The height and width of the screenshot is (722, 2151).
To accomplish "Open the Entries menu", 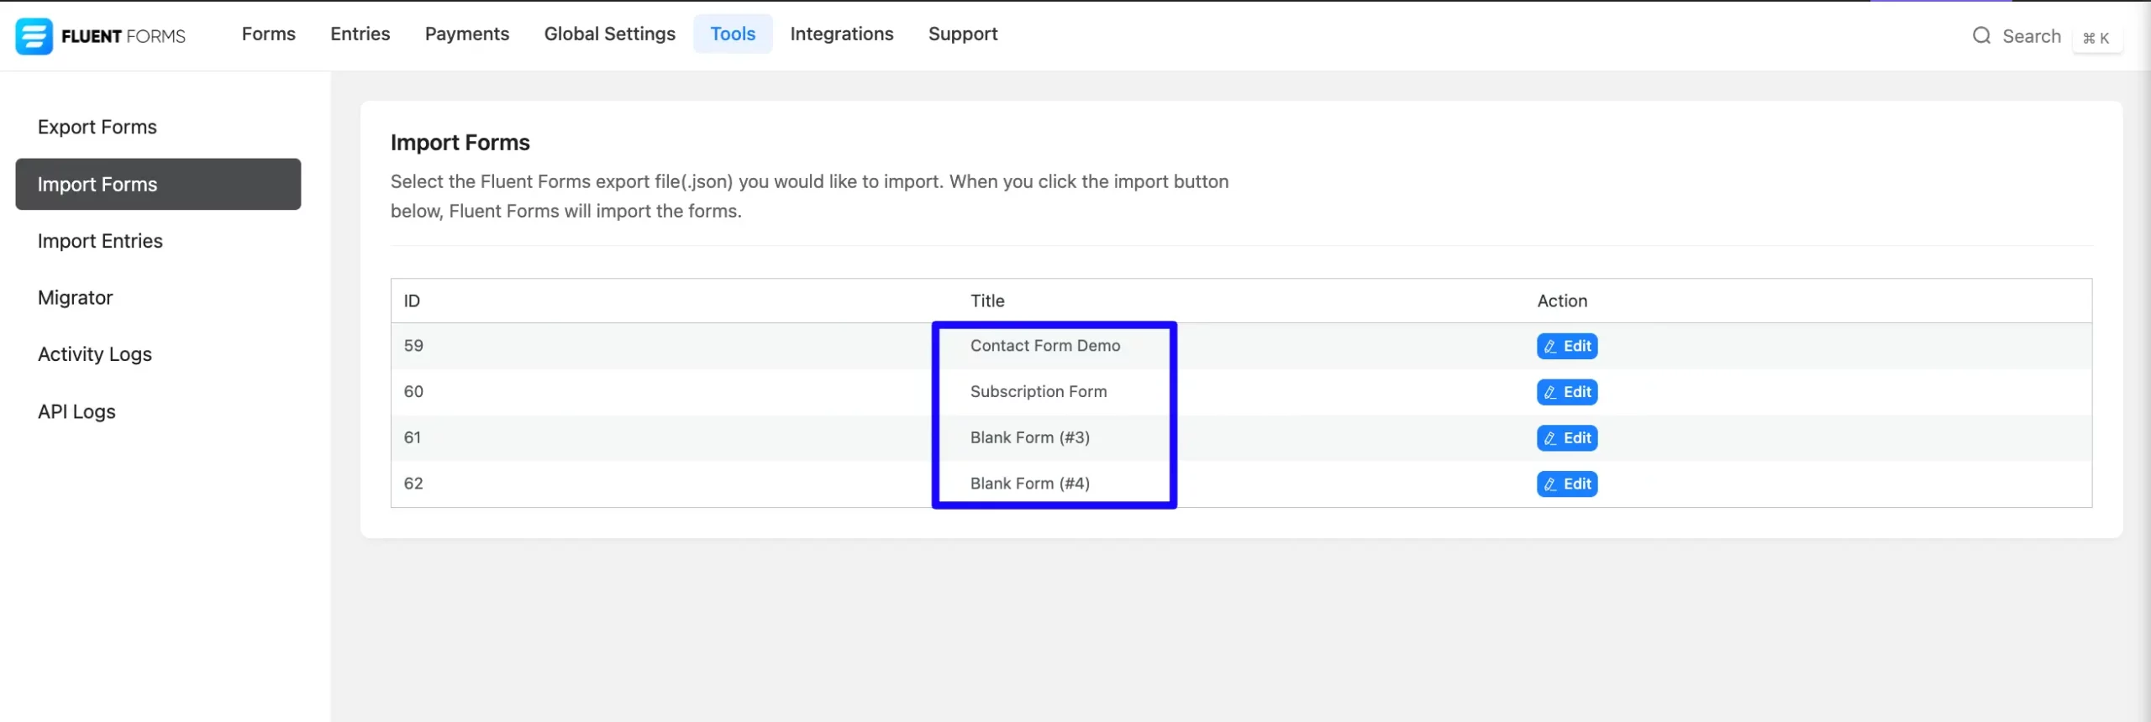I will tap(360, 34).
